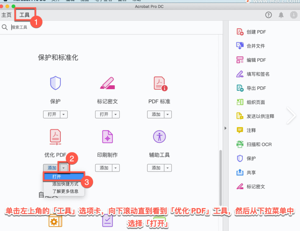Click the 保护 shield tool icon
Image resolution: width=300 pixels, height=231 pixels.
tap(56, 83)
